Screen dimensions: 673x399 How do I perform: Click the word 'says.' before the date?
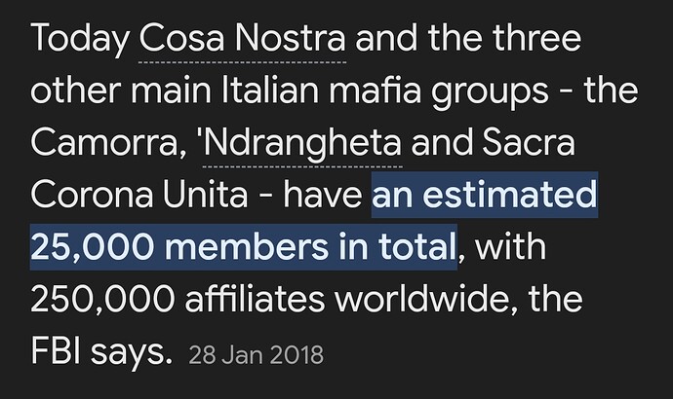click(131, 354)
